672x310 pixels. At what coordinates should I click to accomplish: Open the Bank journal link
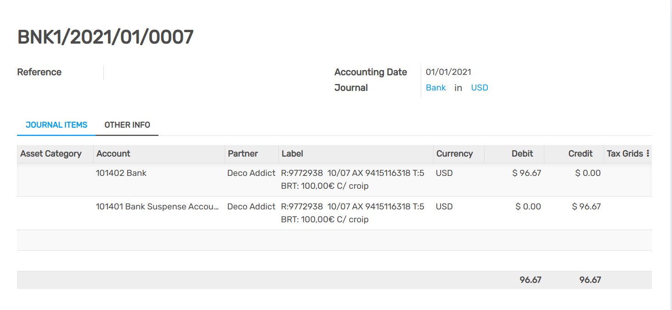click(435, 87)
